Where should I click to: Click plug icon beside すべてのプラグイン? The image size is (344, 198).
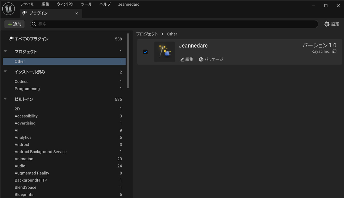point(11,39)
